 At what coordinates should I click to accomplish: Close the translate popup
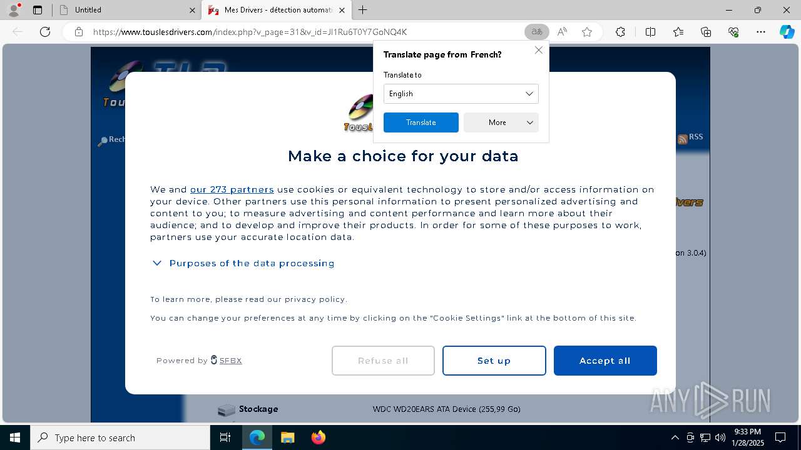[538, 50]
